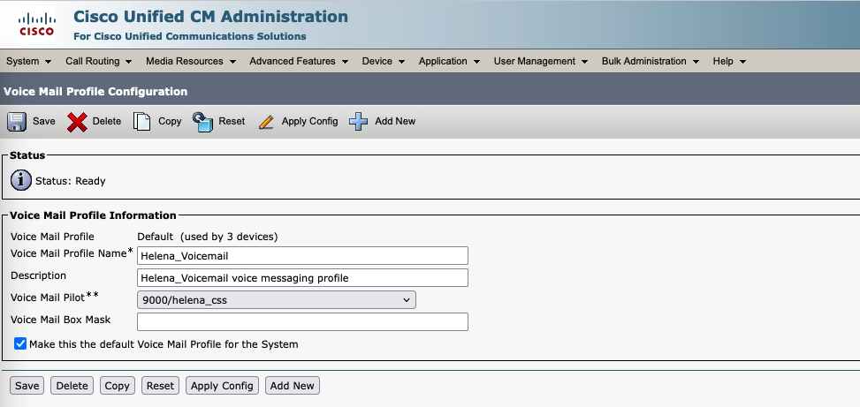Screen dimensions: 860x407
Task: Click the Copy pages toolbar icon
Action: 141,122
